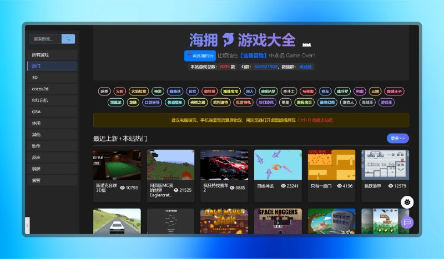Select the 游戏王 tag
Image resolution: width=444 pixels, height=259 pixels.
[x=386, y=103]
